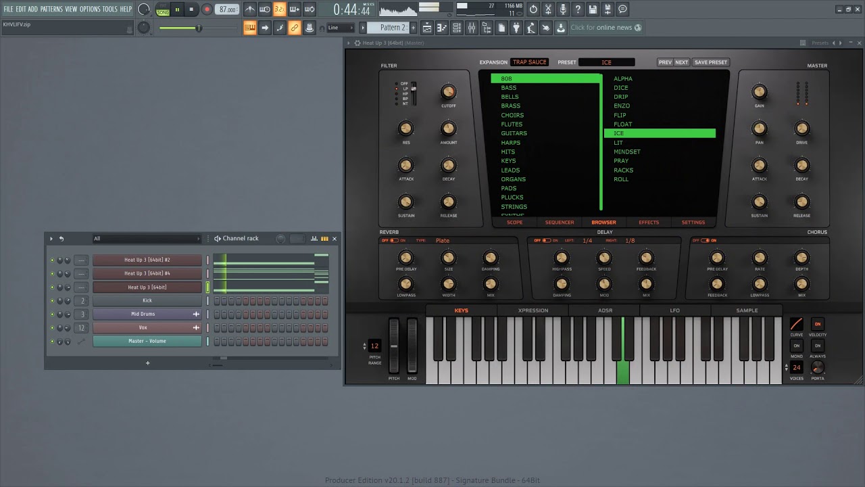Open the Mixer view icon
This screenshot has height=487, width=865.
pyautogui.click(x=472, y=28)
